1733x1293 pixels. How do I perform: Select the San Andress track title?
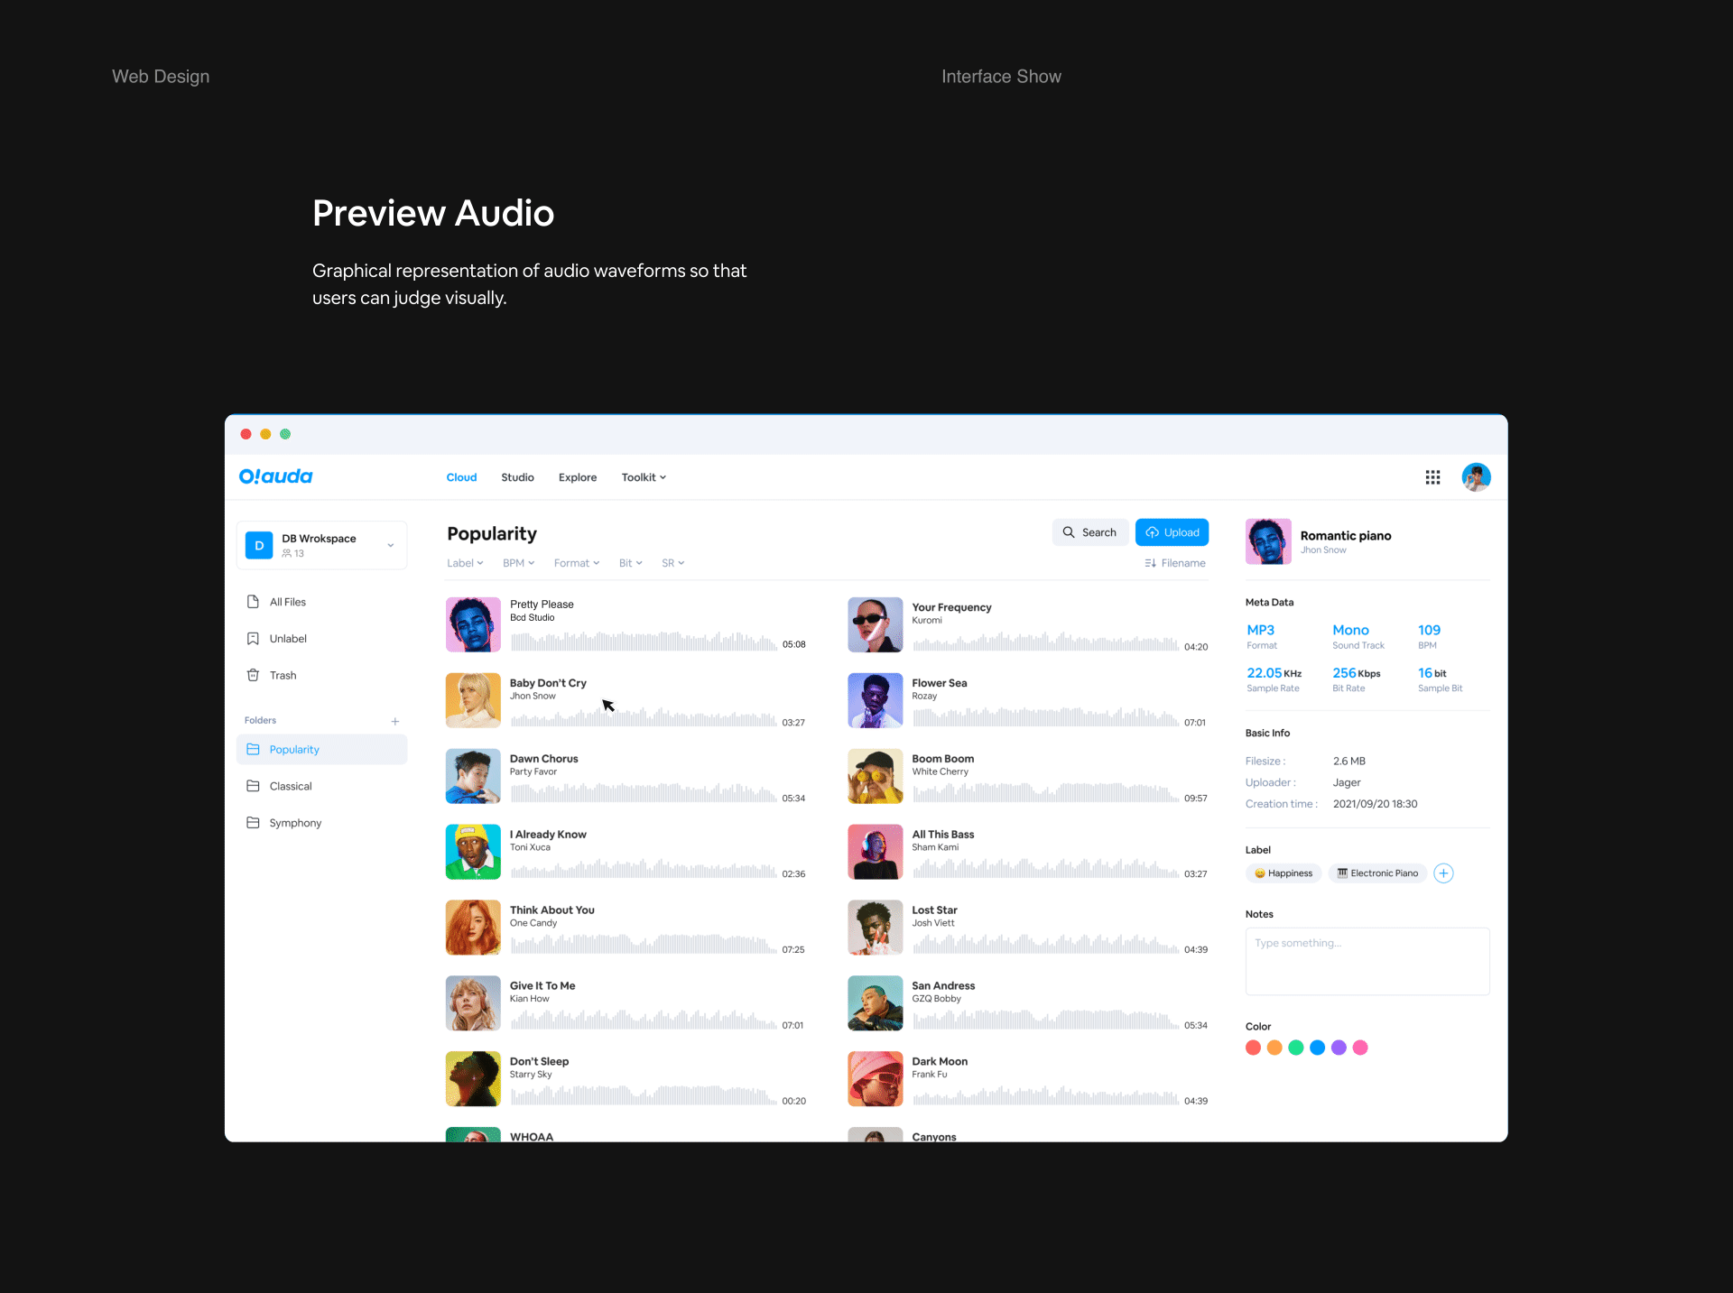(943, 986)
